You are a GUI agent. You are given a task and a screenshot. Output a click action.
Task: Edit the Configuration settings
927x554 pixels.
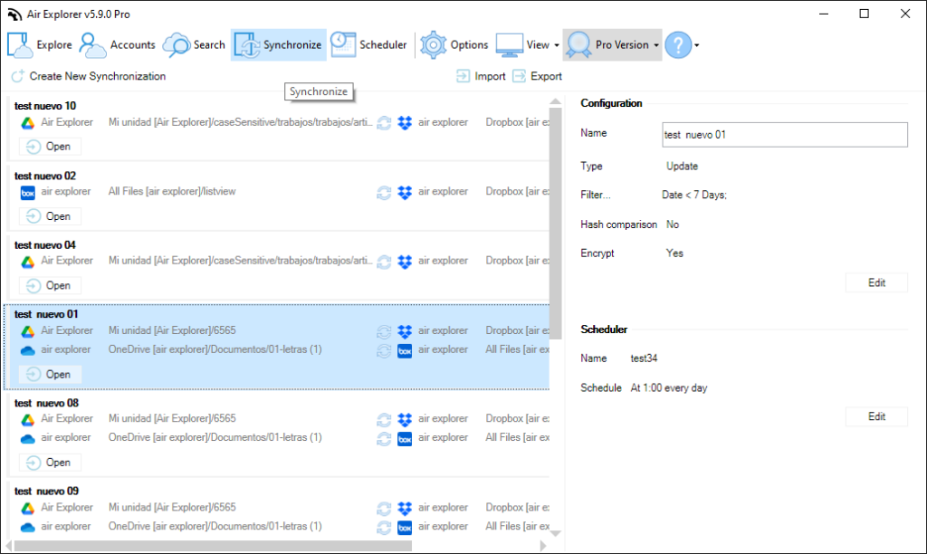coord(875,282)
